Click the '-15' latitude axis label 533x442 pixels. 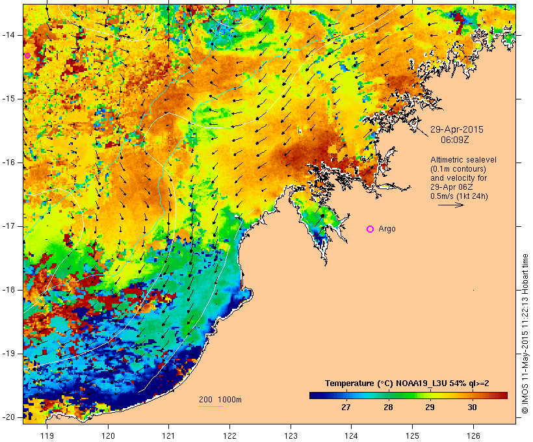(8, 99)
